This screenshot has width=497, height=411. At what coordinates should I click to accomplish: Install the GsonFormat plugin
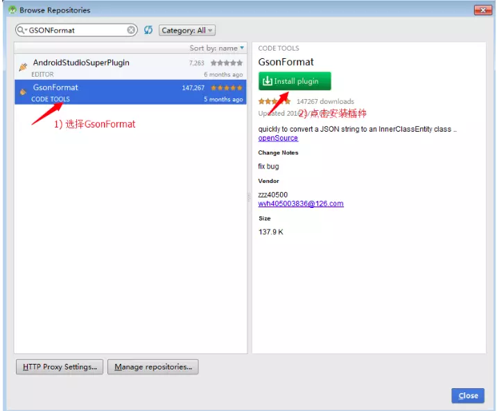[x=295, y=81]
